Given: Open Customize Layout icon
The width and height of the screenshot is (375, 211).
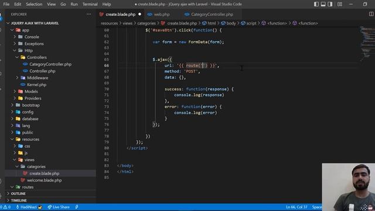Looking at the screenshot, I should tap(340, 4).
